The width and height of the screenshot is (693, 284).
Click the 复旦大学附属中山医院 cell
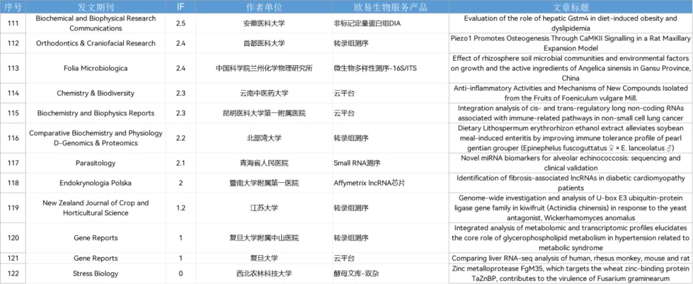(264, 238)
